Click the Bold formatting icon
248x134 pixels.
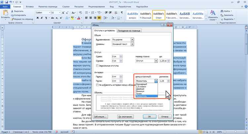click(38, 18)
